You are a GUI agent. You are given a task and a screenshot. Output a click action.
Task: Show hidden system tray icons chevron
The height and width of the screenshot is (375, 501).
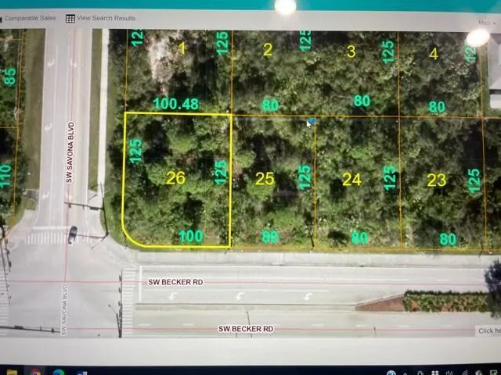coord(405,373)
